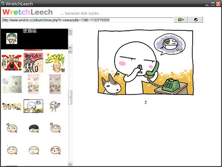Click the globe browser button
222x167 pixels.
(x=196, y=20)
